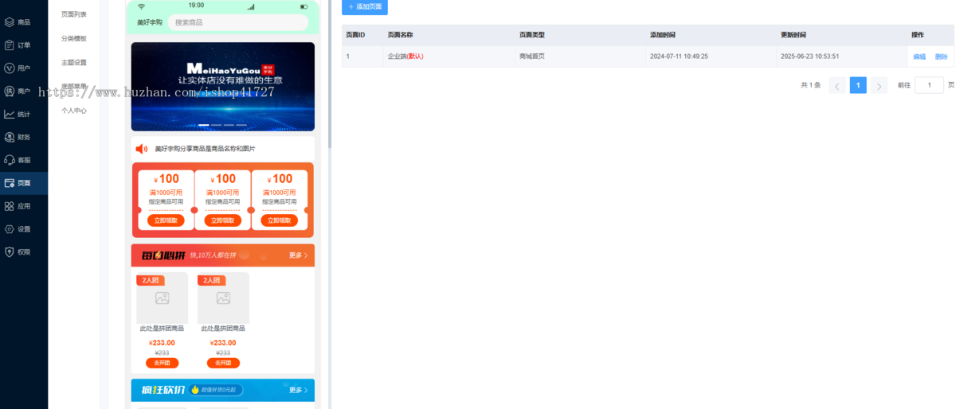The height and width of the screenshot is (409, 956).
Task: Click the 搜索商品 search field
Action: click(239, 22)
